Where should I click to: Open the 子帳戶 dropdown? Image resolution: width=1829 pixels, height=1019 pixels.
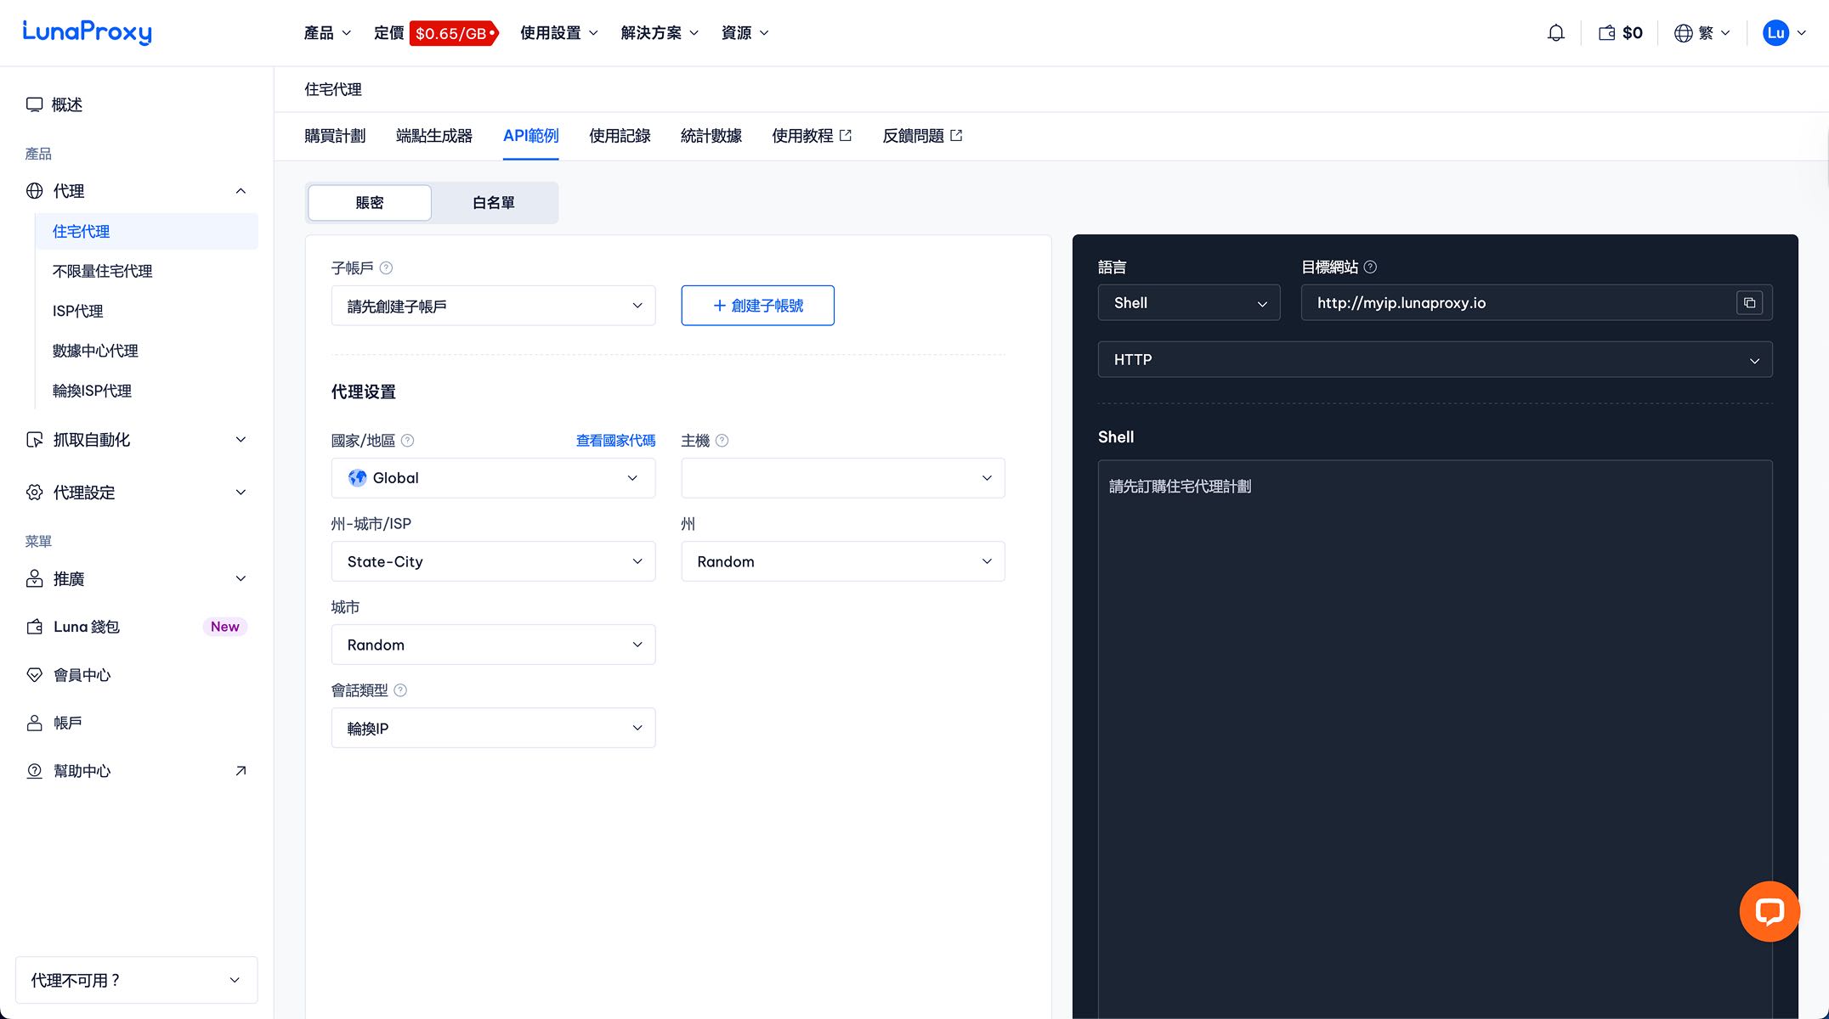493,306
